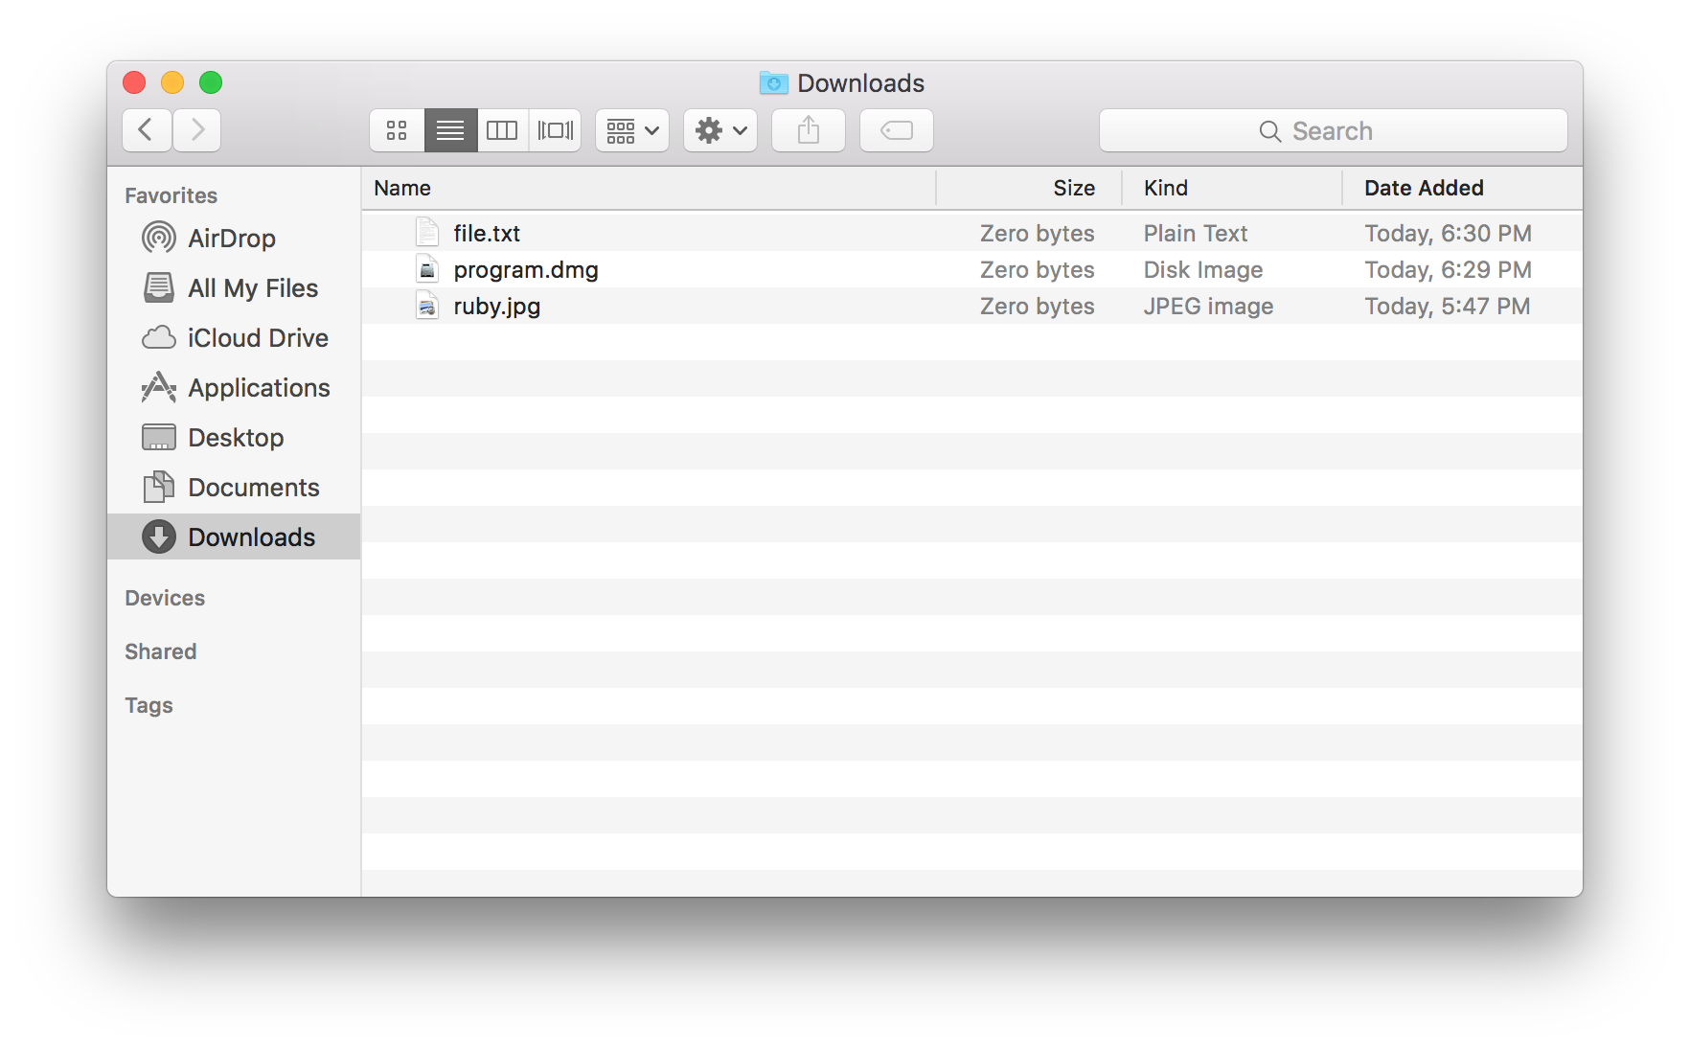
Task: Click the Edit Tags toolbar button
Action: click(x=897, y=130)
